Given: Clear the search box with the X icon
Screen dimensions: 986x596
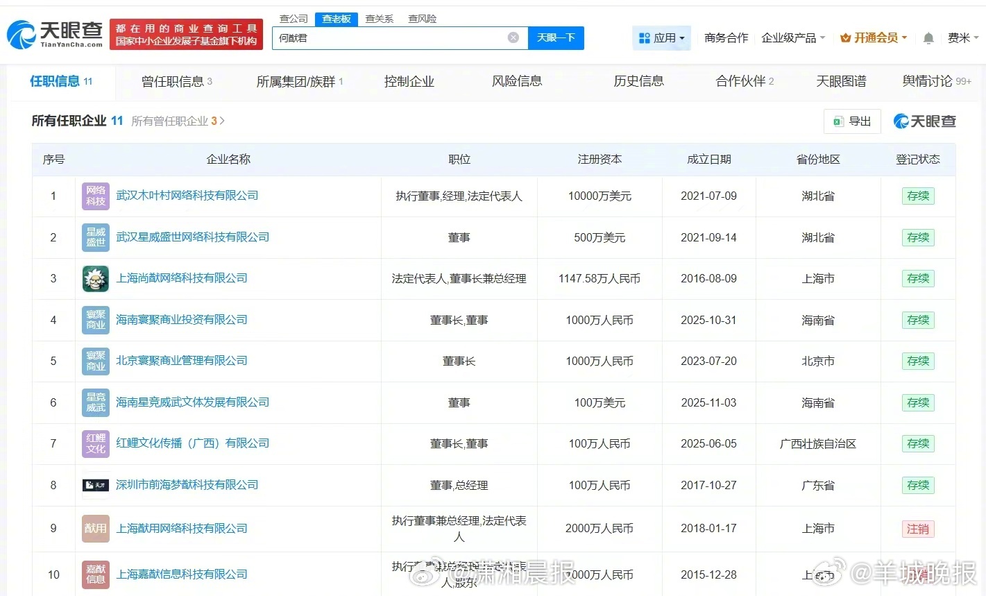Looking at the screenshot, I should [513, 37].
